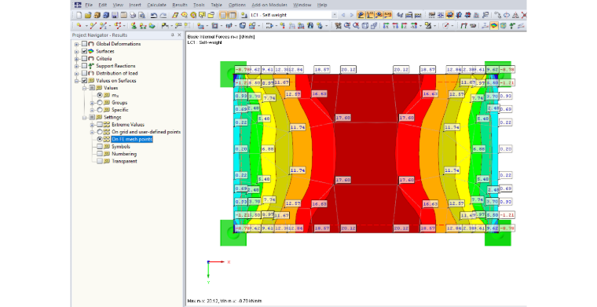Expand the Support Reactions tree node
597x307 pixels.
(x=77, y=66)
